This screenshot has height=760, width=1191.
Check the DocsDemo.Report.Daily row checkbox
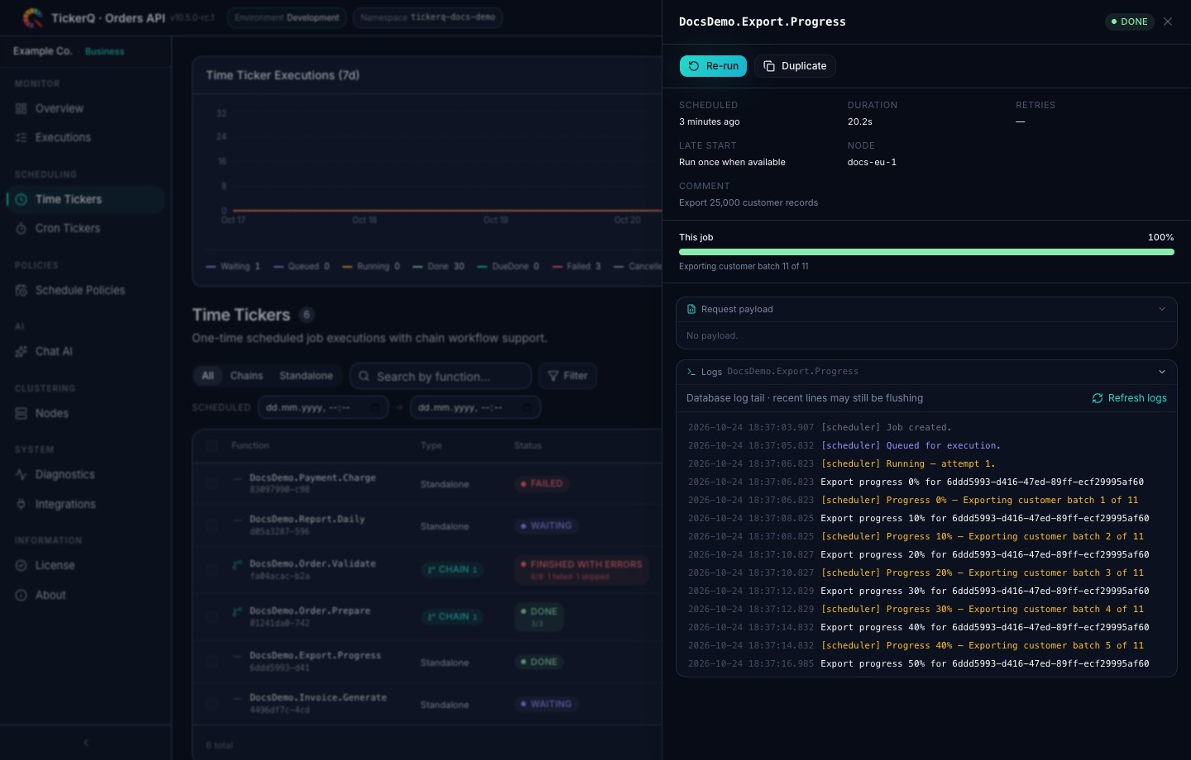[x=212, y=525]
